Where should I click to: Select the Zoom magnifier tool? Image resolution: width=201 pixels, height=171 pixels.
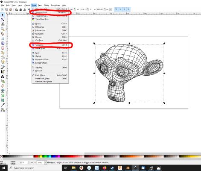click(x=3, y=29)
